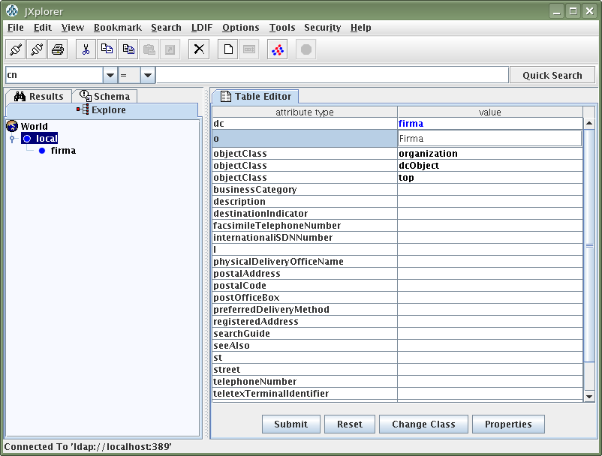Select the Explore tab
Screen dimensions: 602x456
[x=102, y=110]
